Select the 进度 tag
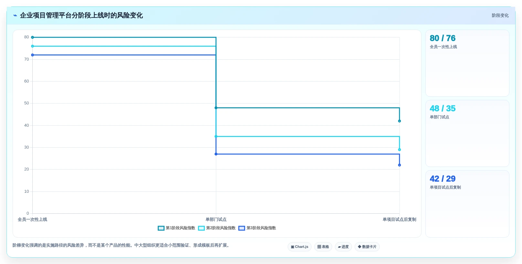The height and width of the screenshot is (264, 522). click(x=343, y=247)
